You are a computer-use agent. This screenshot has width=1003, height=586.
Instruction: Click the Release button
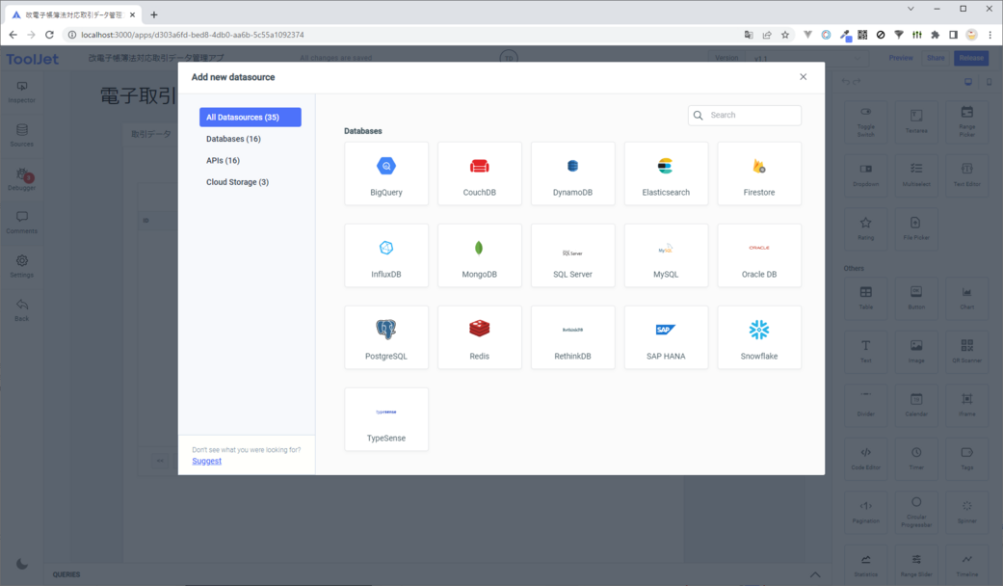click(x=971, y=58)
